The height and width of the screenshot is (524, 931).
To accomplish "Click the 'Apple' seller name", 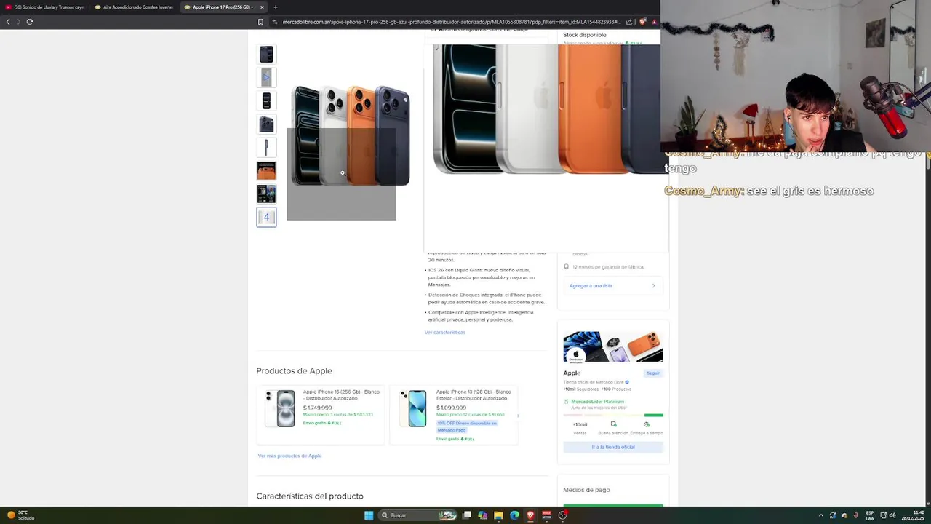I will pos(572,373).
